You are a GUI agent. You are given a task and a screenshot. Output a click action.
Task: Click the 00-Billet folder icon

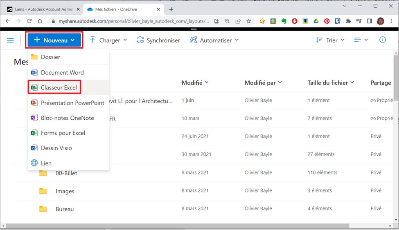pos(43,173)
